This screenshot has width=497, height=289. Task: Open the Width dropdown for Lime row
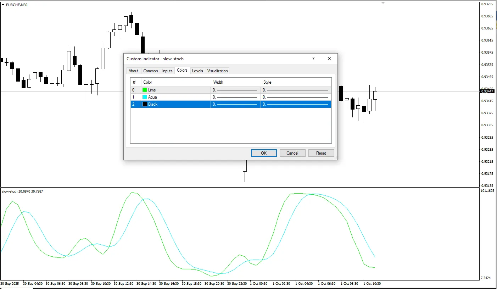coord(236,90)
